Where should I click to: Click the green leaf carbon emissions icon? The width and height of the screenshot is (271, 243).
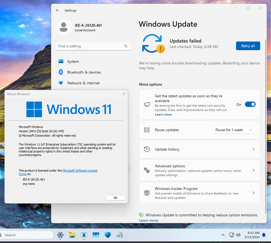click(141, 215)
